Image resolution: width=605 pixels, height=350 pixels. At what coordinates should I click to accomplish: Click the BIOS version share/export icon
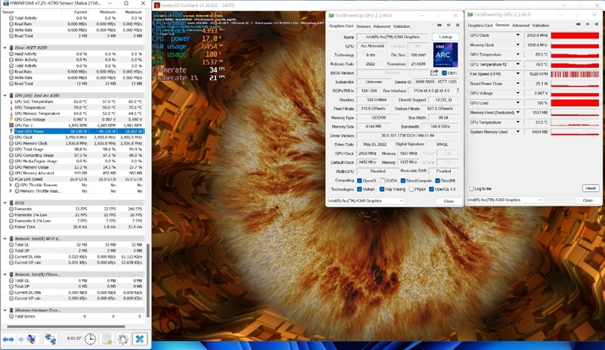[x=434, y=73]
